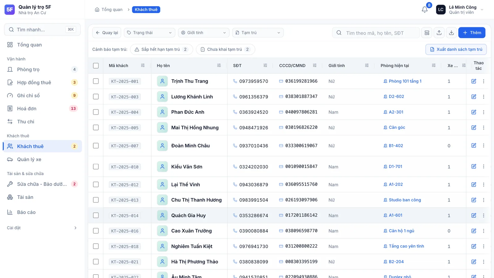494x278 pixels.
Task: Tick the select-all header checkbox
Action: click(x=96, y=65)
